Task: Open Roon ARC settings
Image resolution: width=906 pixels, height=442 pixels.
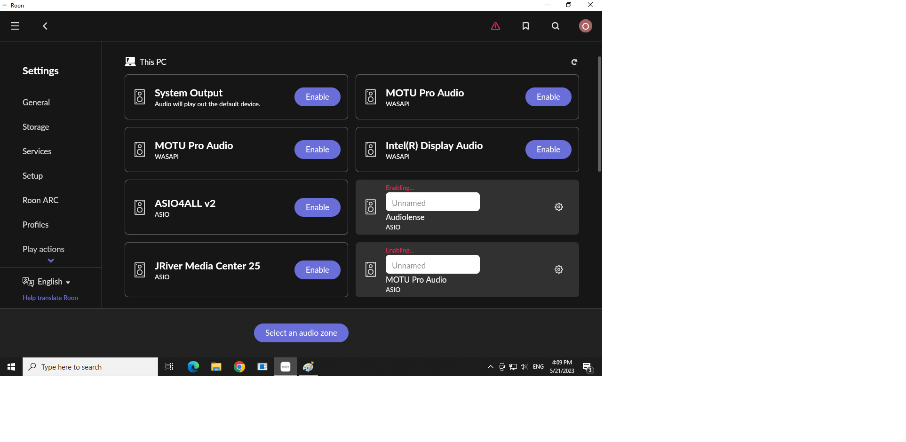Action: [40, 200]
